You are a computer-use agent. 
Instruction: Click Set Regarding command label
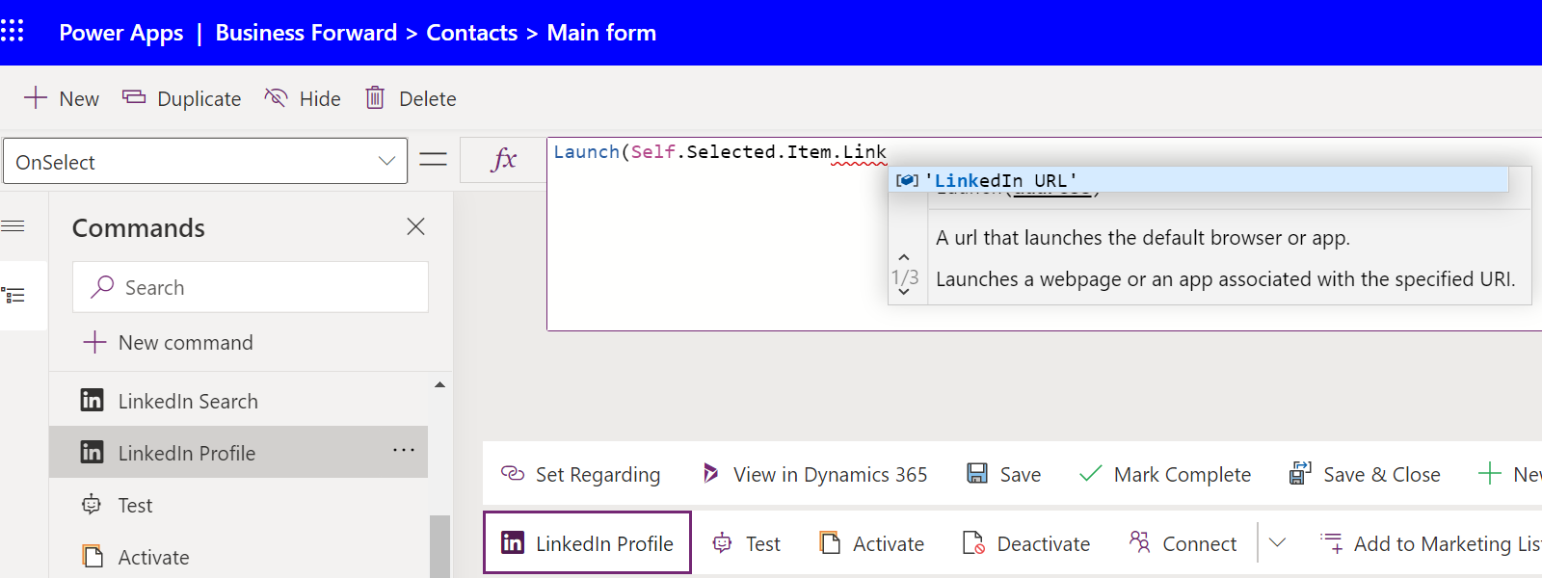598,474
